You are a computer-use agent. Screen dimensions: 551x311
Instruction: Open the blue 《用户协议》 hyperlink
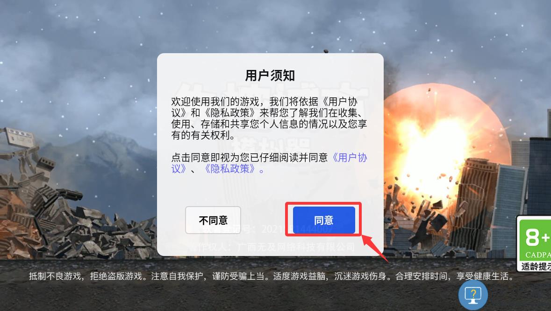pyautogui.click(x=269, y=163)
